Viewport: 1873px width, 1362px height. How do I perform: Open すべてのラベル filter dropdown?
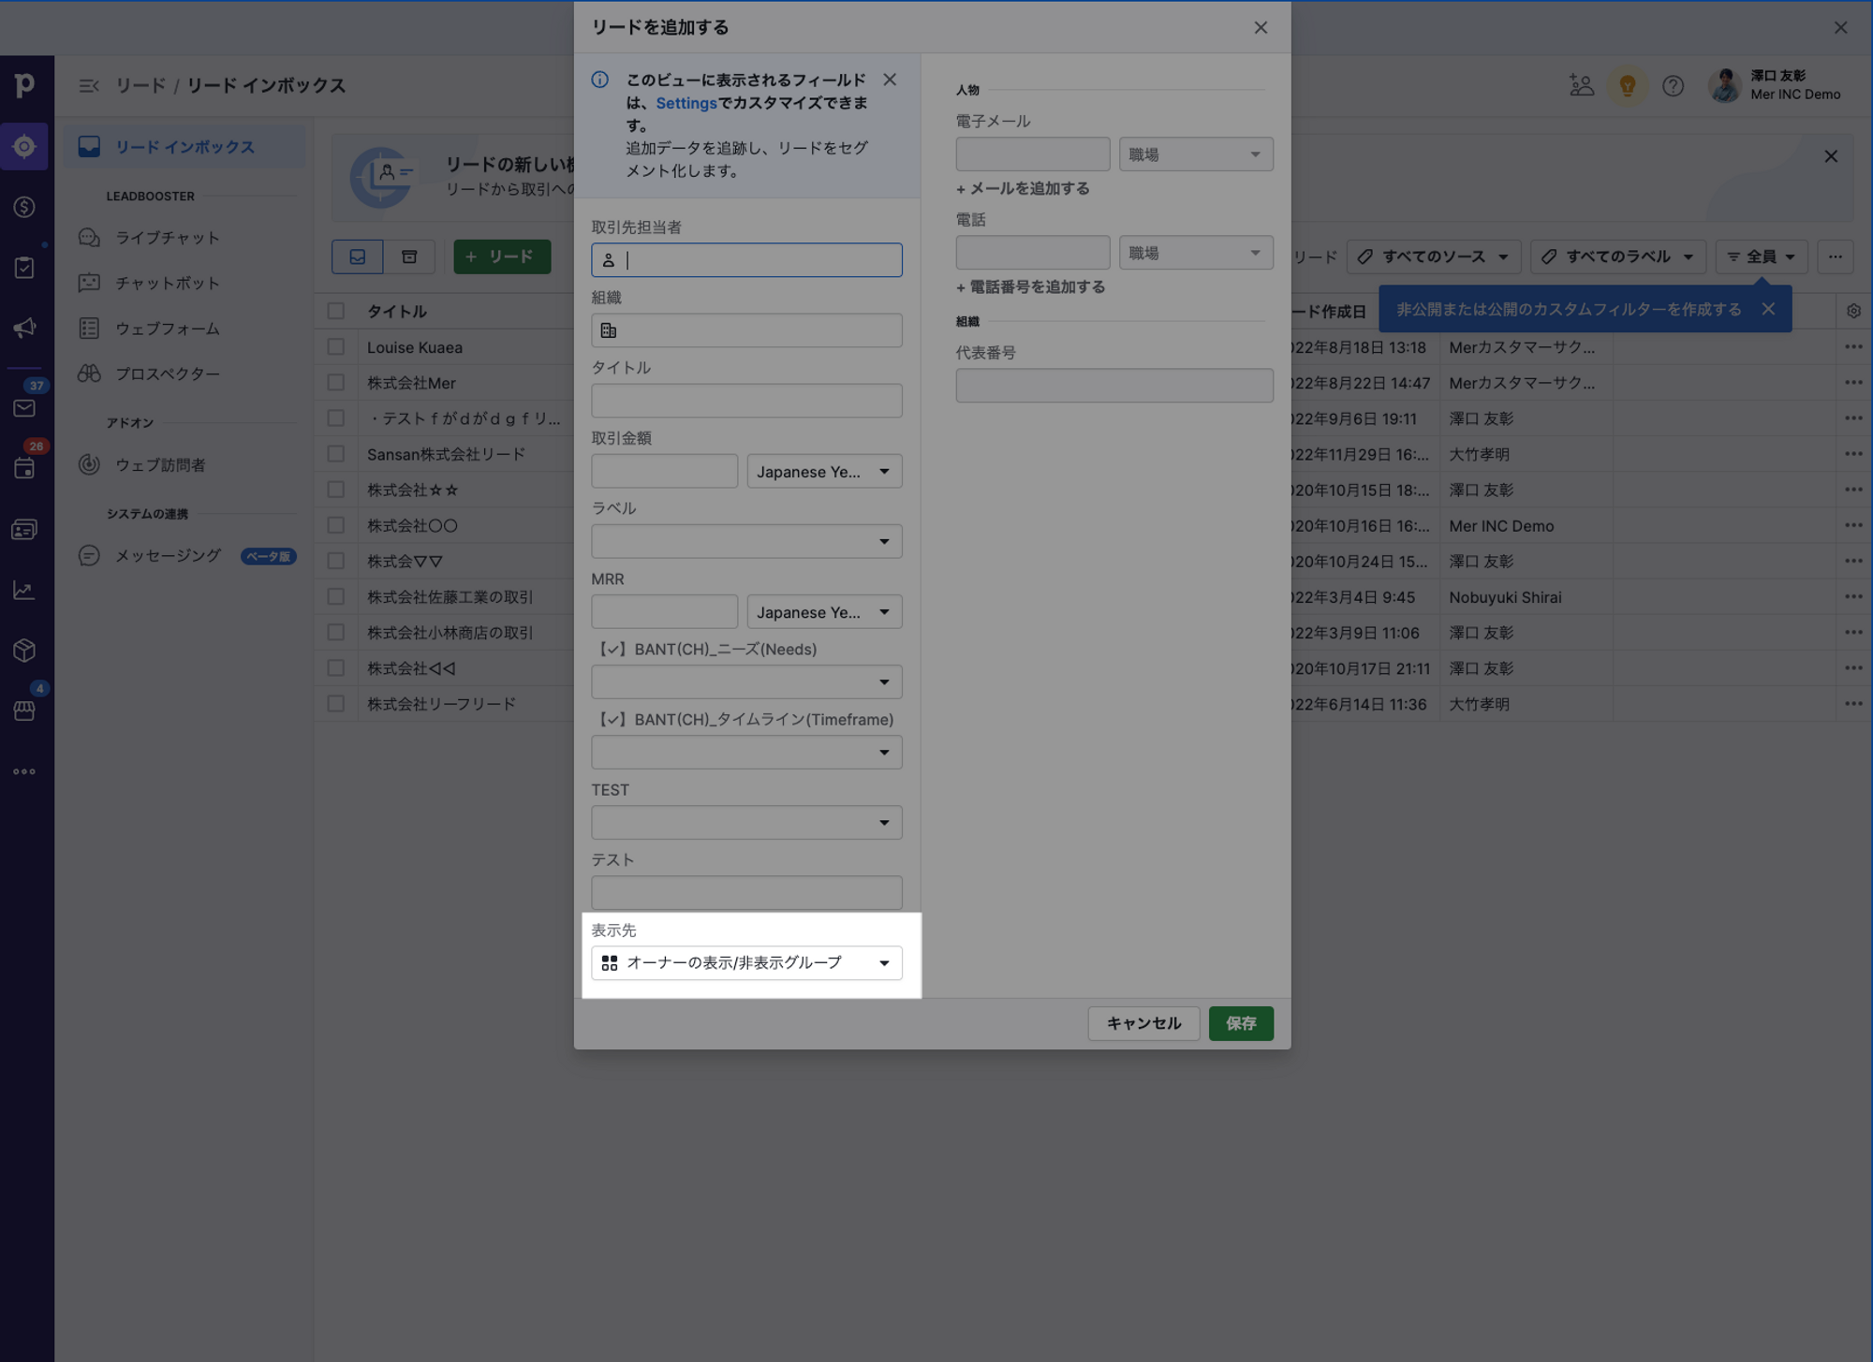click(1617, 256)
